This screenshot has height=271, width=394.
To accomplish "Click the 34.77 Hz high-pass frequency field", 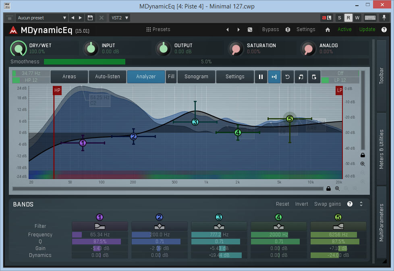I will point(31,73).
